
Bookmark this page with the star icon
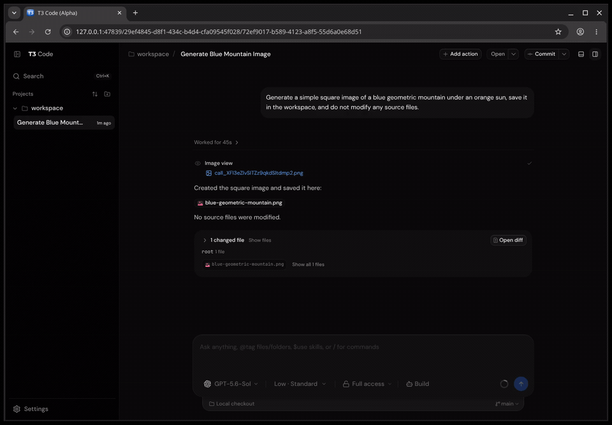tap(558, 32)
